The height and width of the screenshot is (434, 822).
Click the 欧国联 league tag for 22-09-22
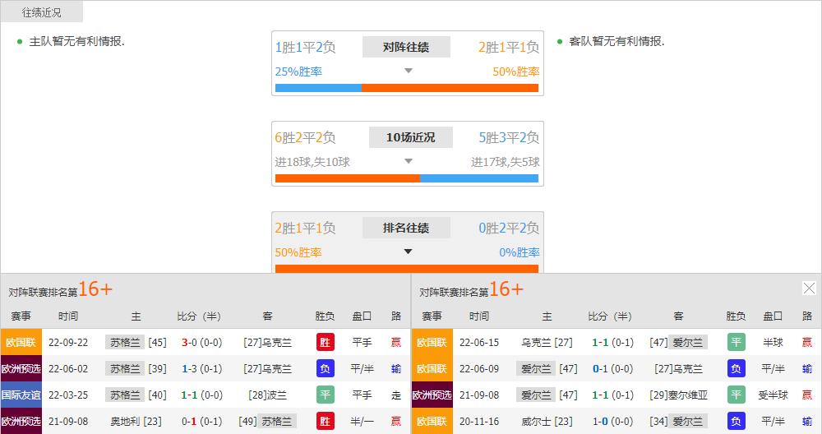point(21,343)
